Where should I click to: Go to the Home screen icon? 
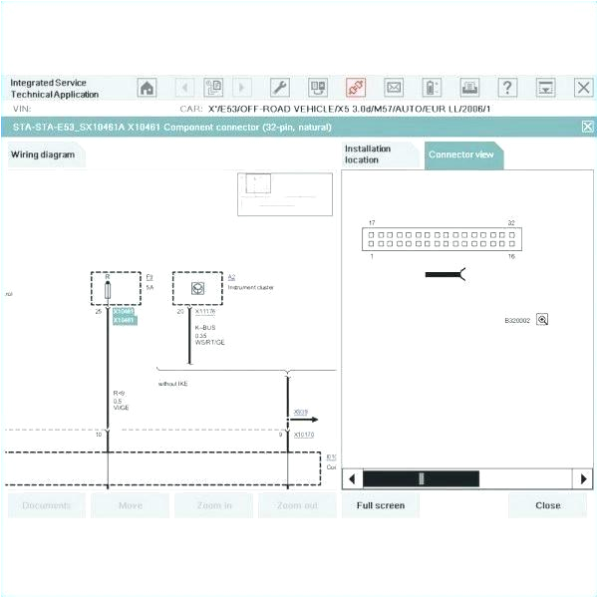click(x=148, y=88)
